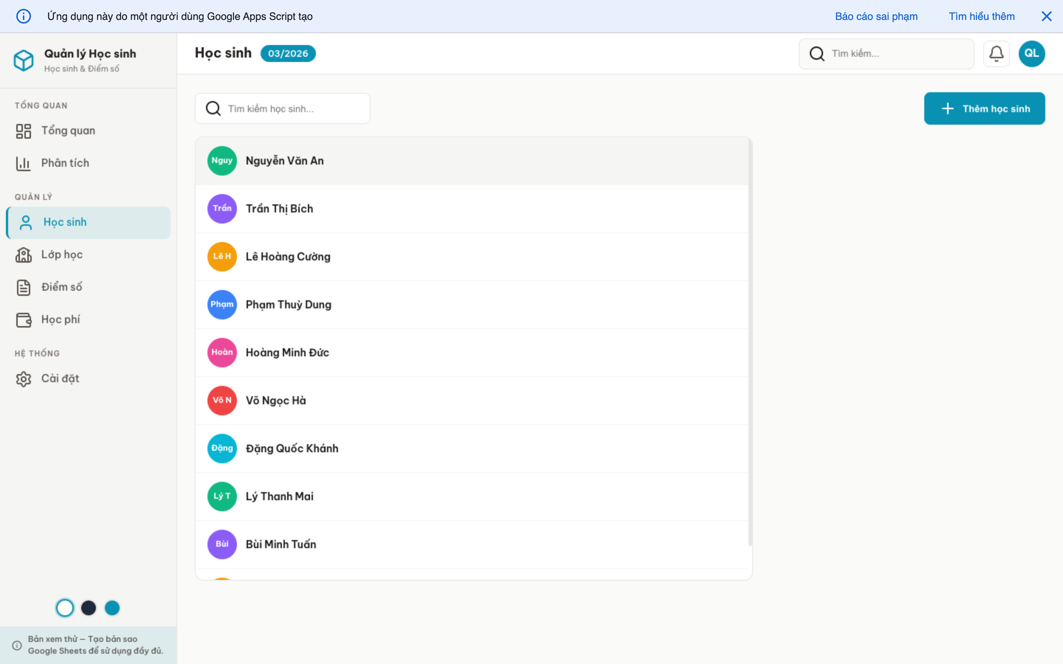This screenshot has height=664, width=1063.
Task: Select the Điểm số document icon
Action: (23, 287)
